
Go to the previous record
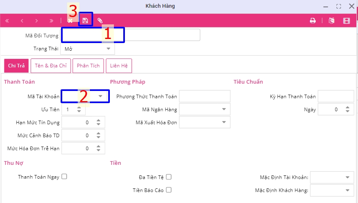click(x=22, y=21)
